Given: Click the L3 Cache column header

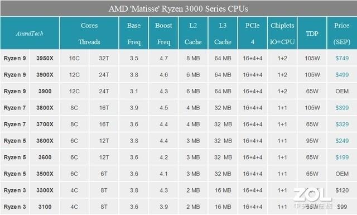Looking at the screenshot, I should [223, 34].
